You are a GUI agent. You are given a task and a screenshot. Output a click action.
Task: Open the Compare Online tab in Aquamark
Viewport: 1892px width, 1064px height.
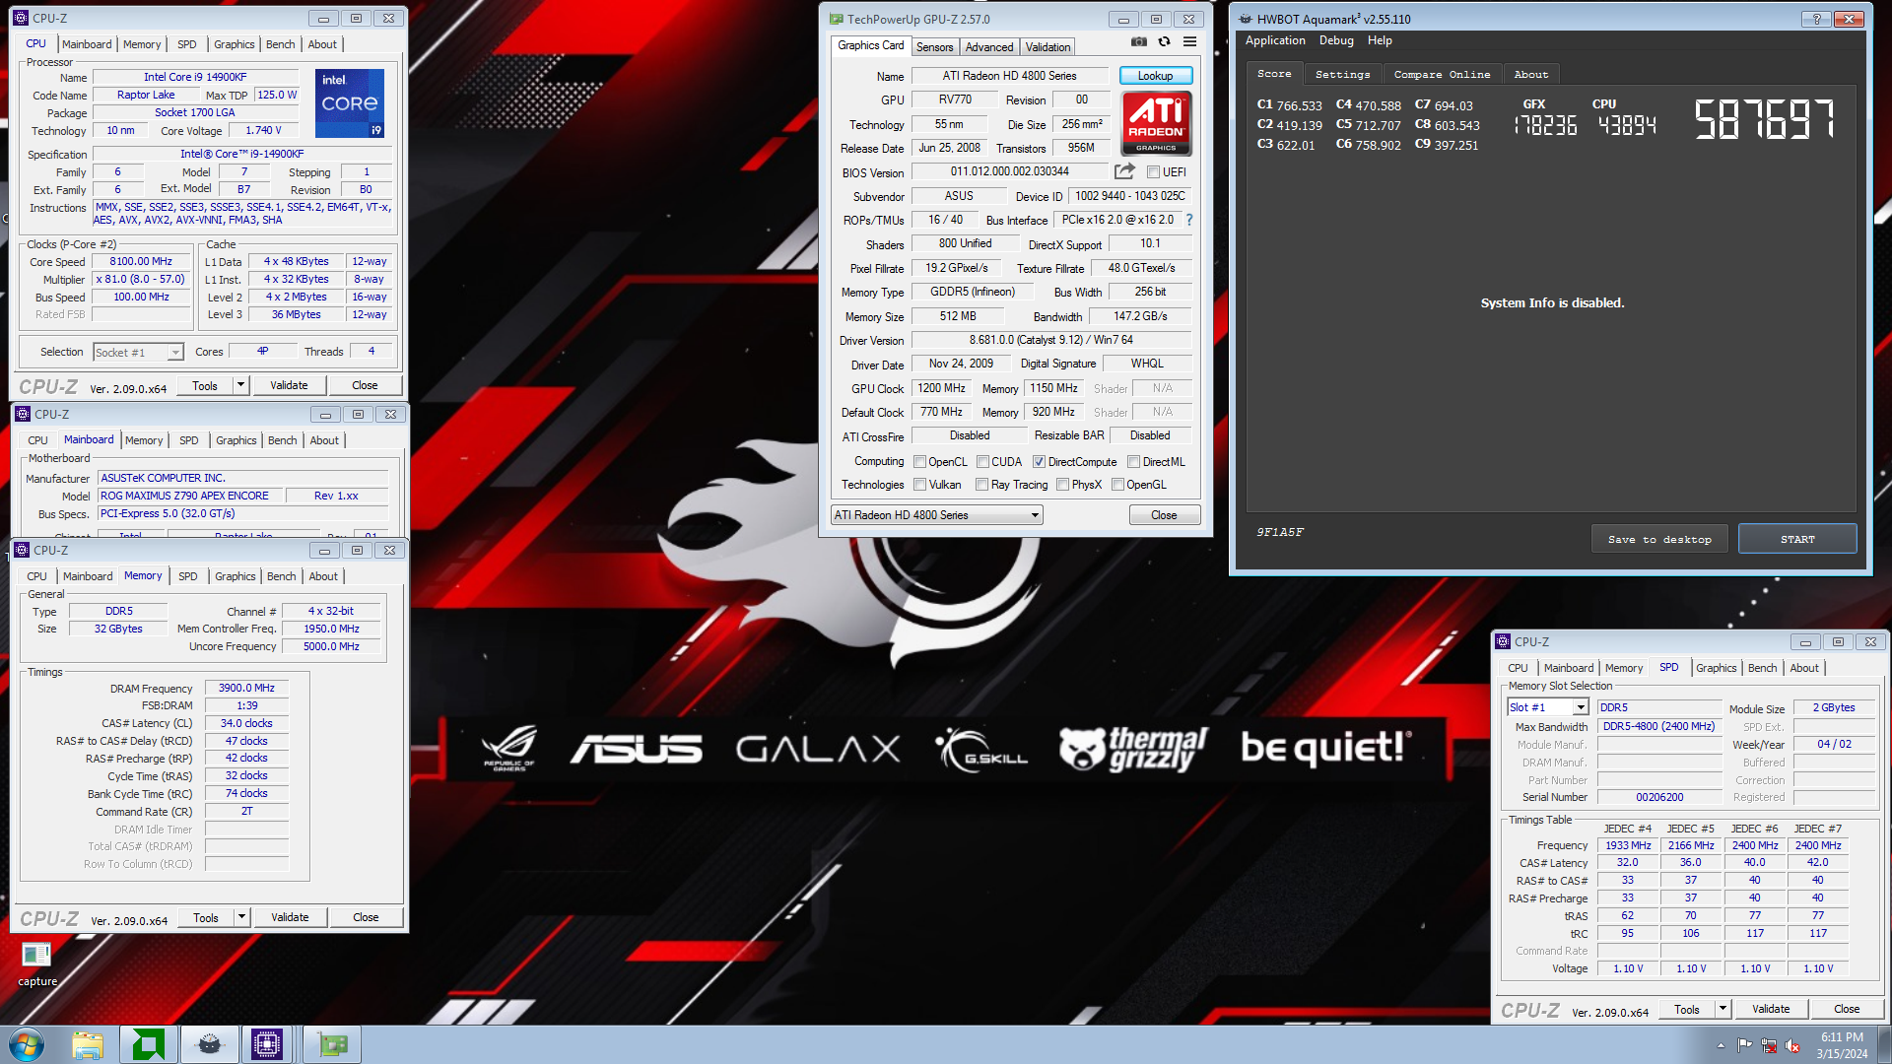click(1442, 74)
